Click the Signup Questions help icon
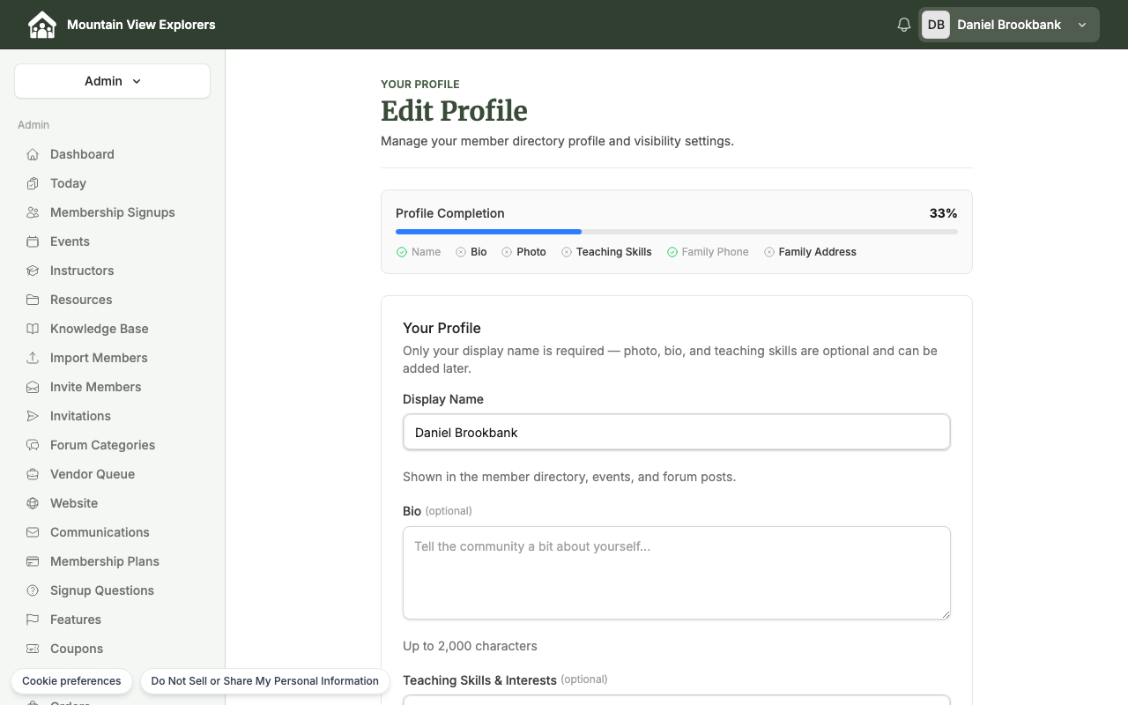The height and width of the screenshot is (705, 1128). click(33, 590)
